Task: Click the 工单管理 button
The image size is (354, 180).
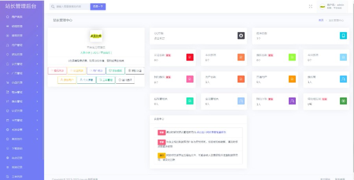Action: (106, 80)
